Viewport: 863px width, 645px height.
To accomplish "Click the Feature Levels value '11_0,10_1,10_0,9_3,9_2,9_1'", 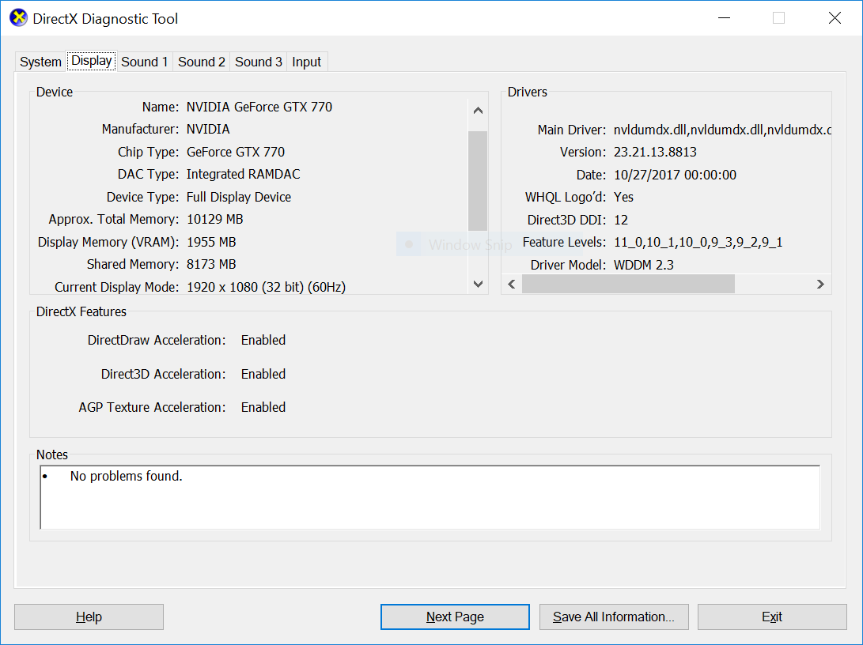I will 698,243.
